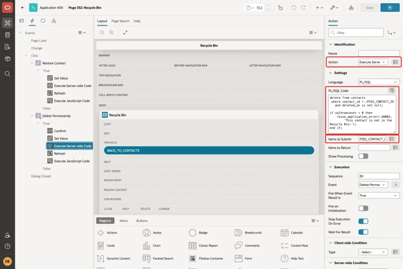Viewport: 403px width, 269px height.
Task: Pick the Faceted Search region in gallery
Action: (x=158, y=258)
